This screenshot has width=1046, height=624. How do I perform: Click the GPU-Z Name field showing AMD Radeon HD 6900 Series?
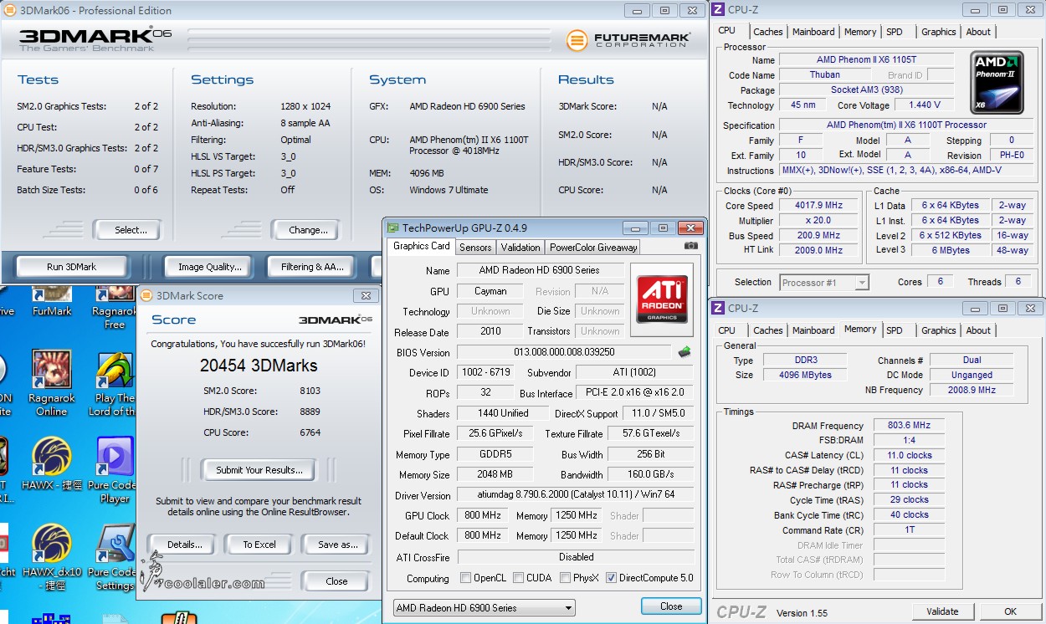540,270
